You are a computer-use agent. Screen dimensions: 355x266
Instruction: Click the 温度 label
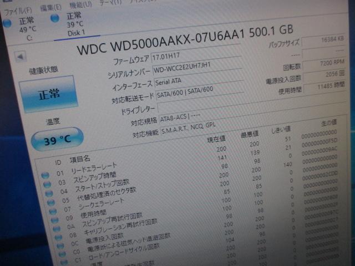coord(53,121)
